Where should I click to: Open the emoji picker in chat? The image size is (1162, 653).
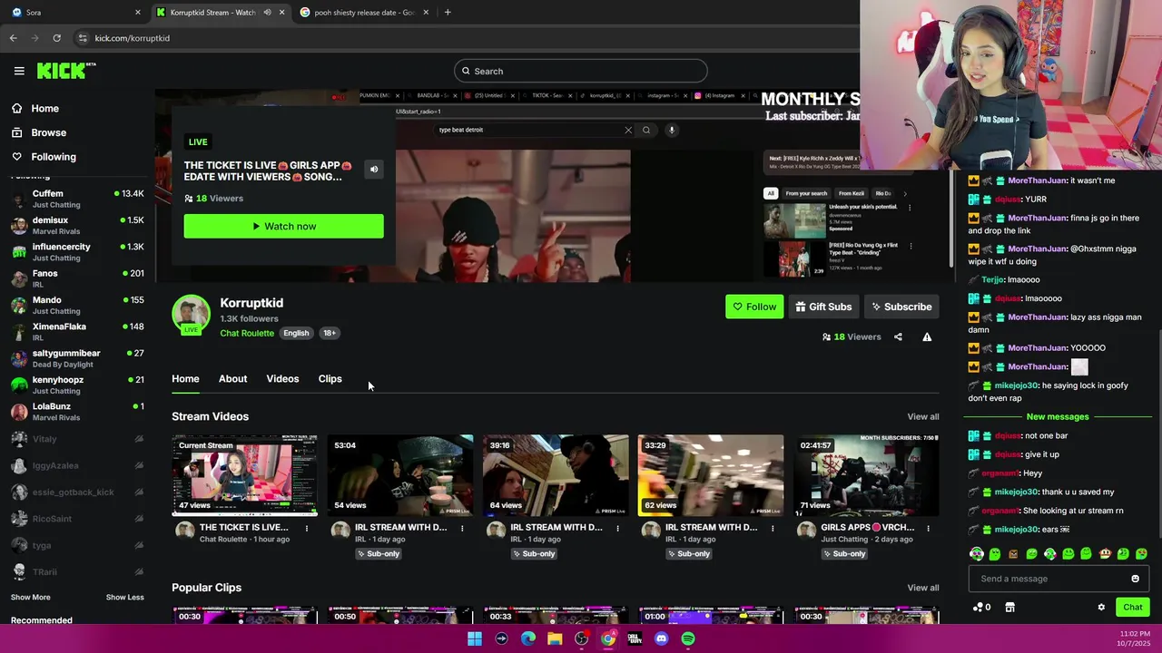click(1135, 579)
